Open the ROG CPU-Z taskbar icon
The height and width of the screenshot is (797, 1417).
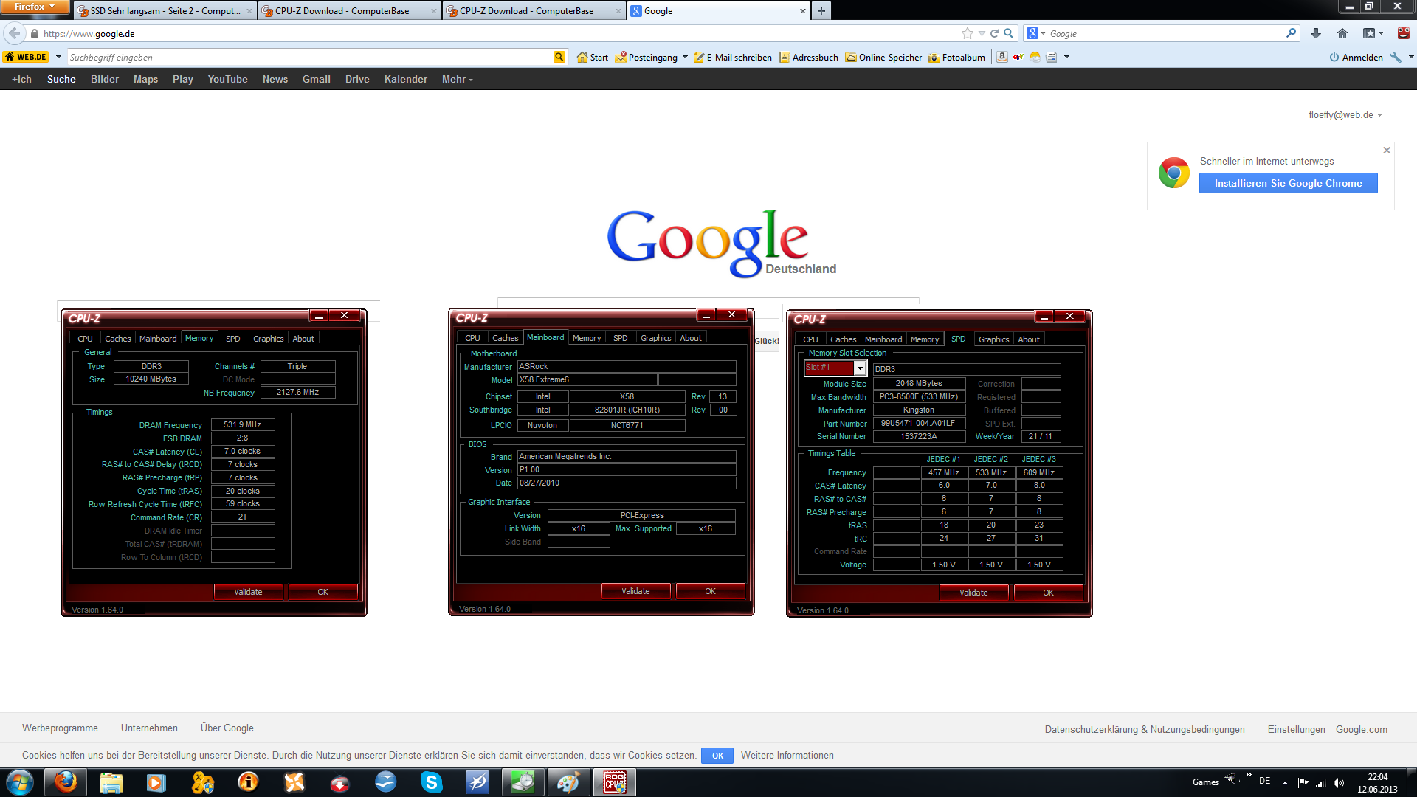click(x=615, y=782)
